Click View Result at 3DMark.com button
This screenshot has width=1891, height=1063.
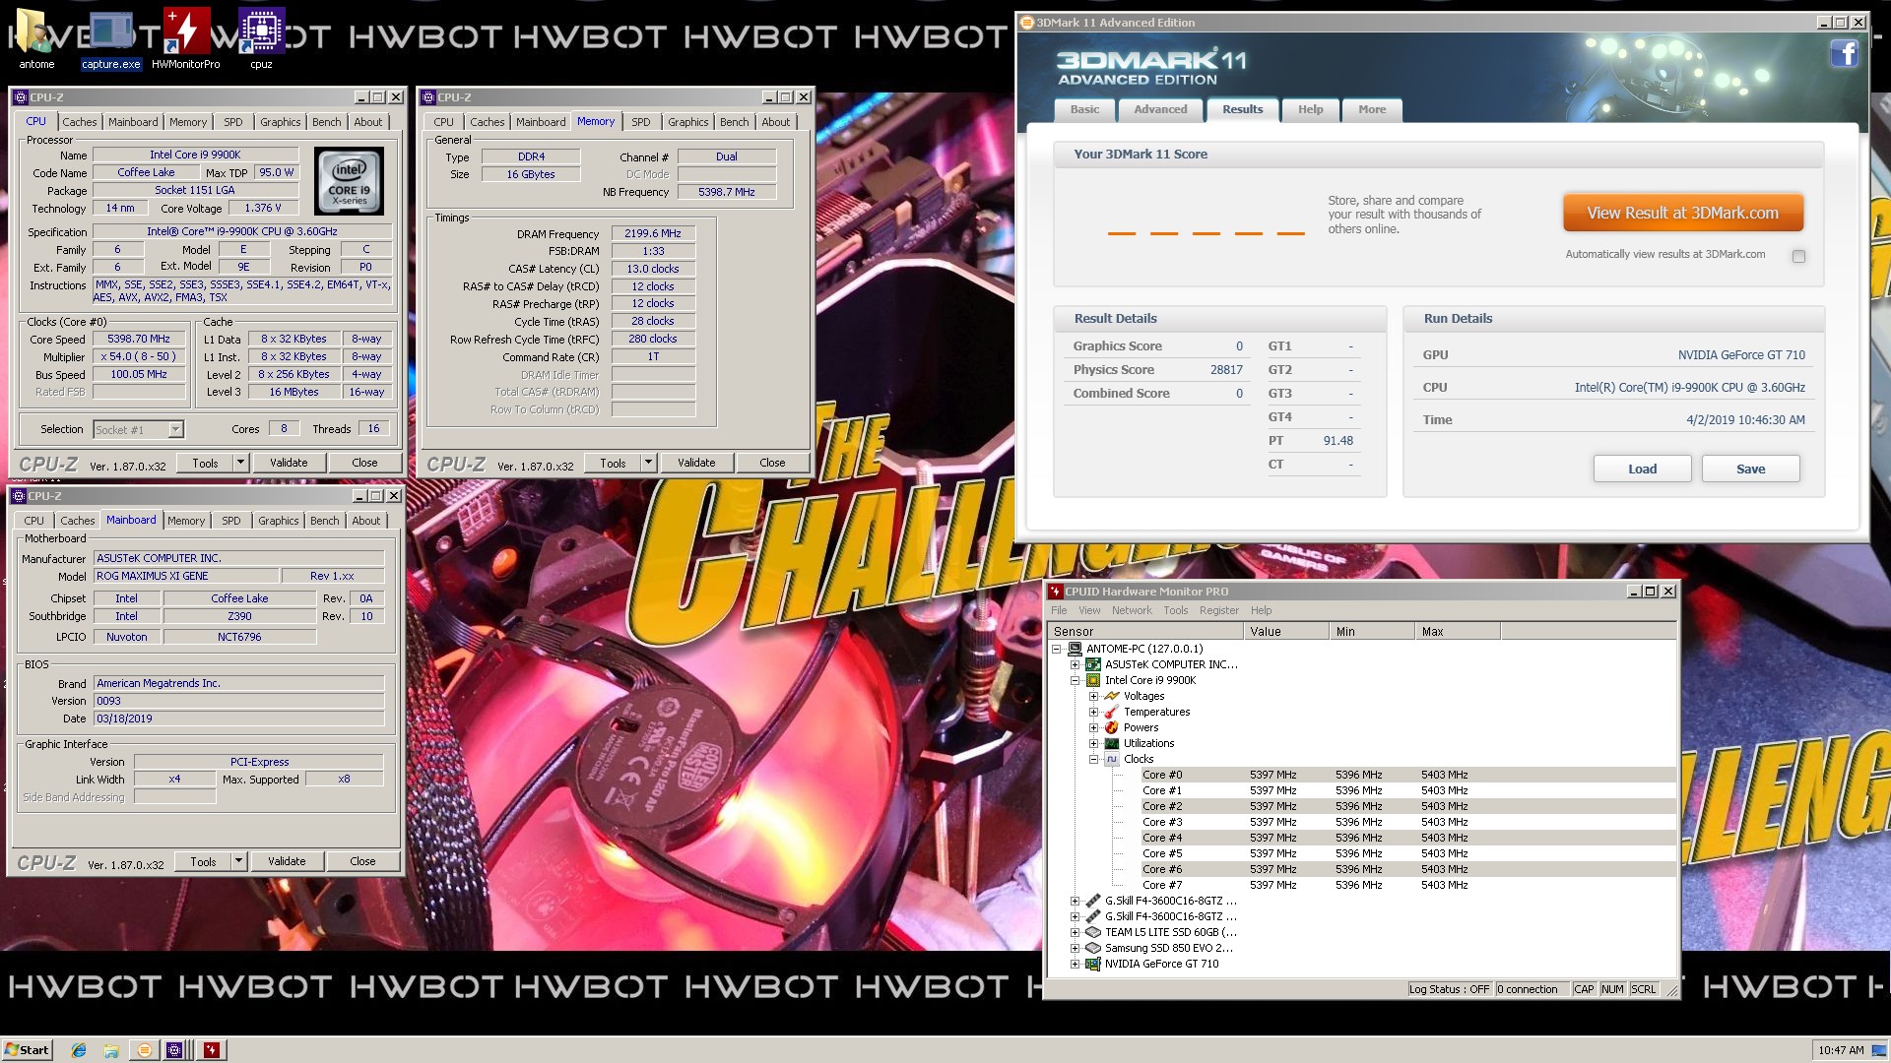(x=1682, y=213)
